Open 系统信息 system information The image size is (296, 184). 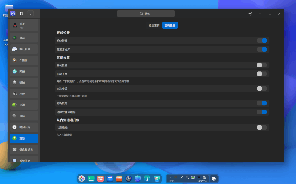pos(24,159)
